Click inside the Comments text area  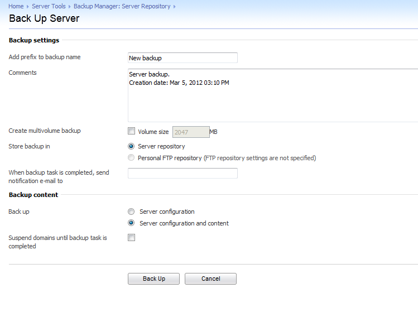point(273,95)
